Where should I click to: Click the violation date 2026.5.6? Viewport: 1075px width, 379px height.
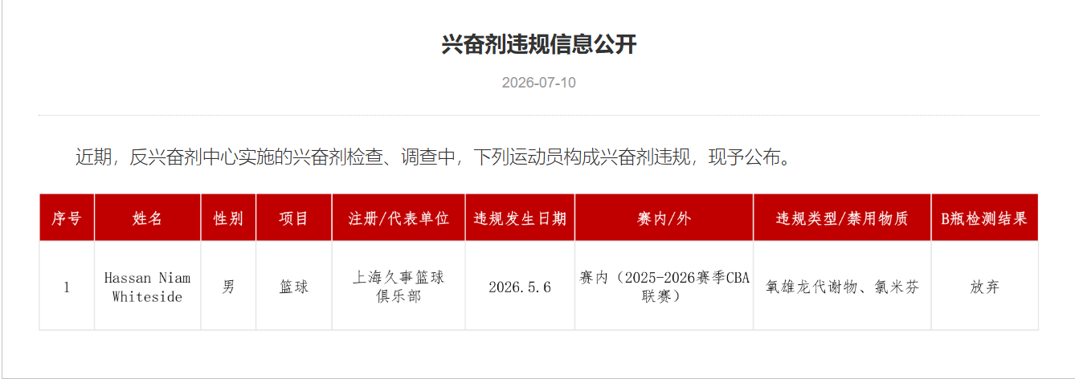520,287
